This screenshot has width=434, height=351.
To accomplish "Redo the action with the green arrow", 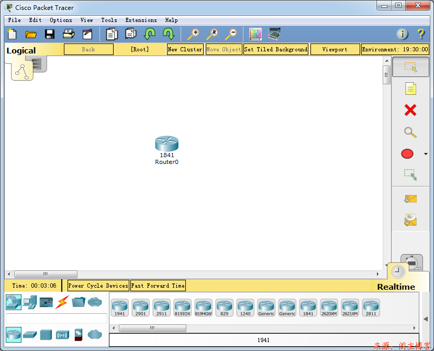I will coord(169,34).
